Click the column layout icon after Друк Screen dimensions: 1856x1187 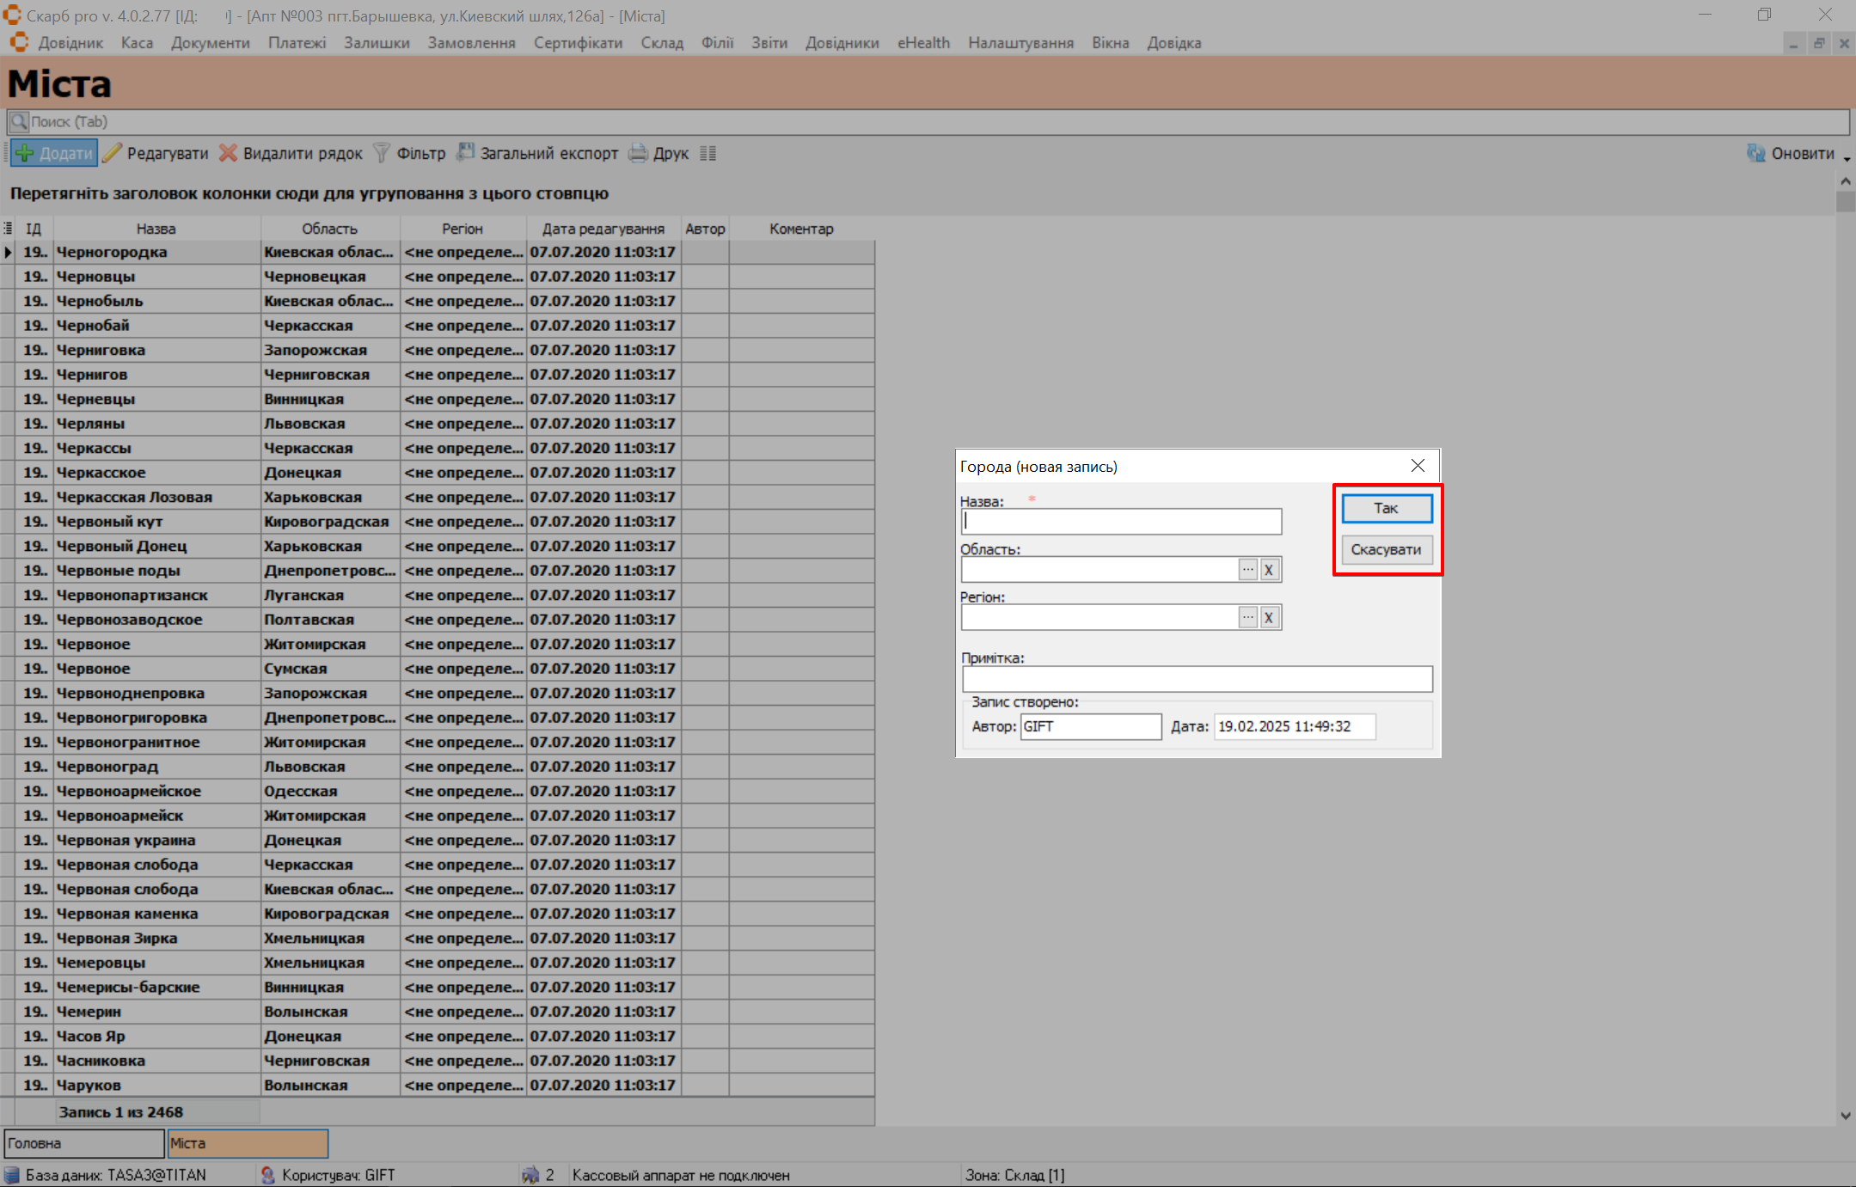707,153
